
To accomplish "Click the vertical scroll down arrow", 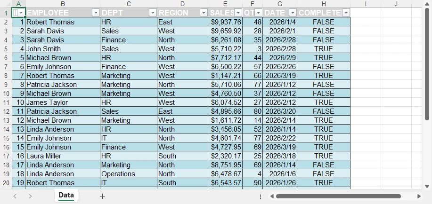I will [x=427, y=186].
